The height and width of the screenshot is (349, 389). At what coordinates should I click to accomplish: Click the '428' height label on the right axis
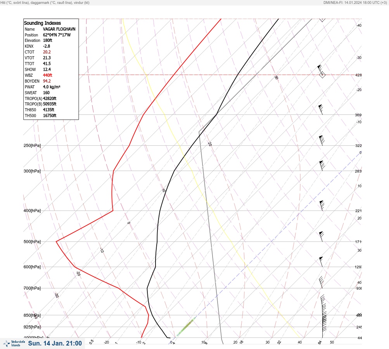(x=358, y=75)
